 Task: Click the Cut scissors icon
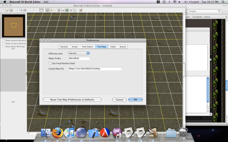(17, 10)
